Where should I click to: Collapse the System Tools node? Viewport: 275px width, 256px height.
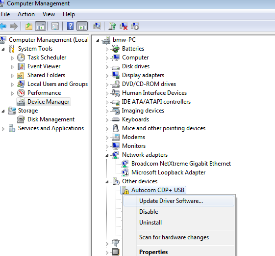[x=3, y=49]
